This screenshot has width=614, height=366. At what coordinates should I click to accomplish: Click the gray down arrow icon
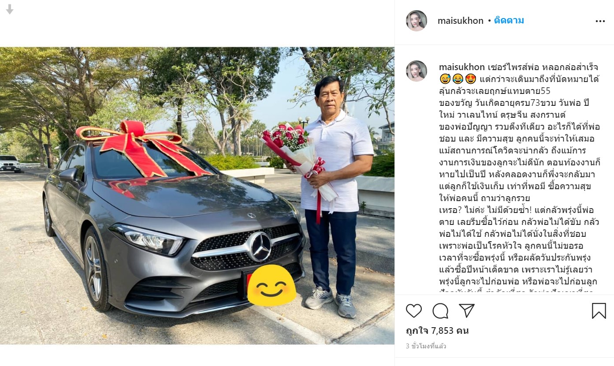click(x=10, y=9)
